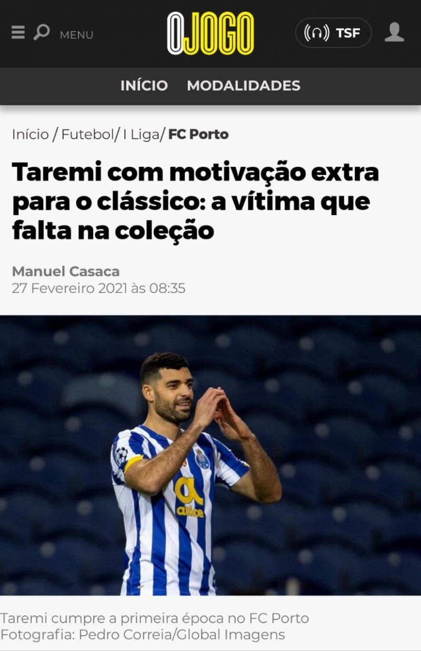Go to the INÍCIO tab
Viewport: 421px width, 651px height.
144,85
